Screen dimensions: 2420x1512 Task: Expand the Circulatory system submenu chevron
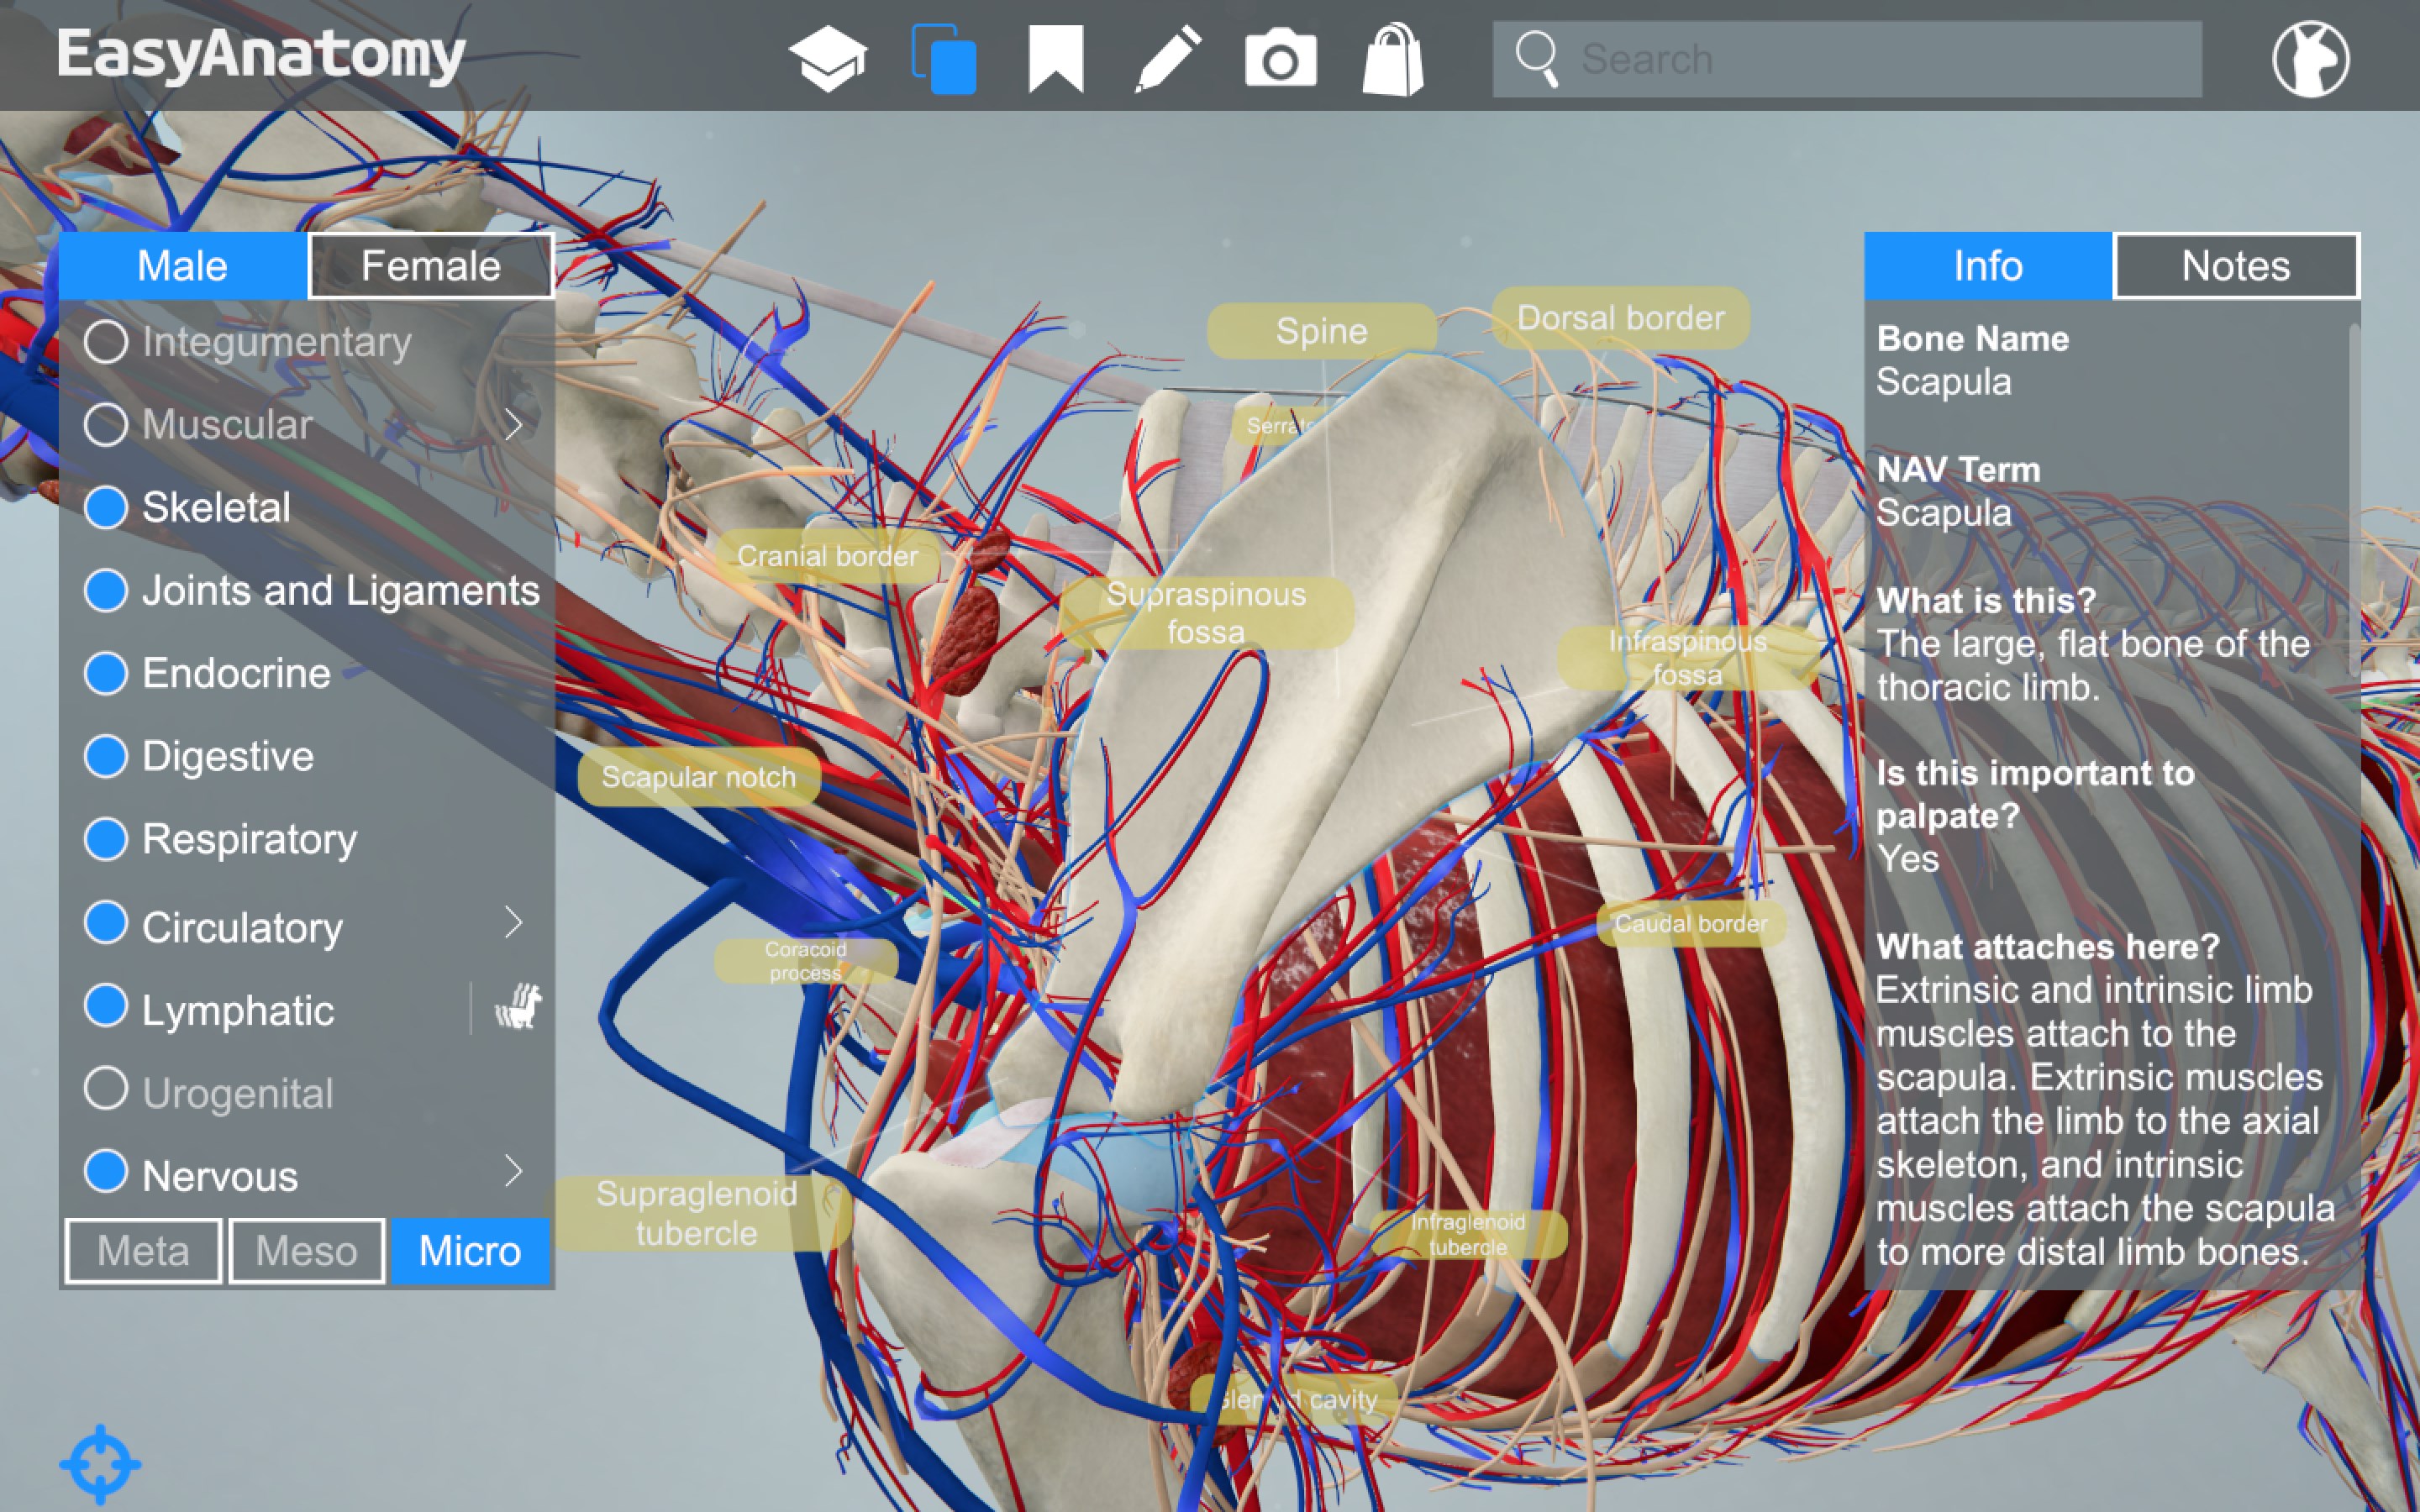pos(514,923)
